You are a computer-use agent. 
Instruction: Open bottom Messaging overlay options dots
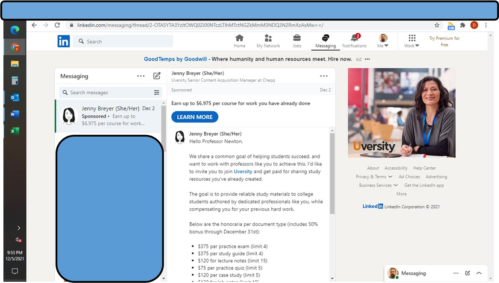pos(456,273)
